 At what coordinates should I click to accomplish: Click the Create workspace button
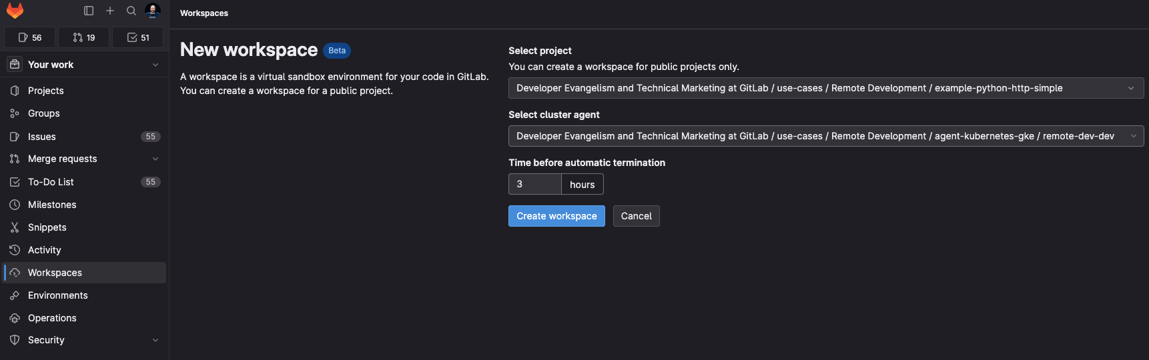pos(556,216)
